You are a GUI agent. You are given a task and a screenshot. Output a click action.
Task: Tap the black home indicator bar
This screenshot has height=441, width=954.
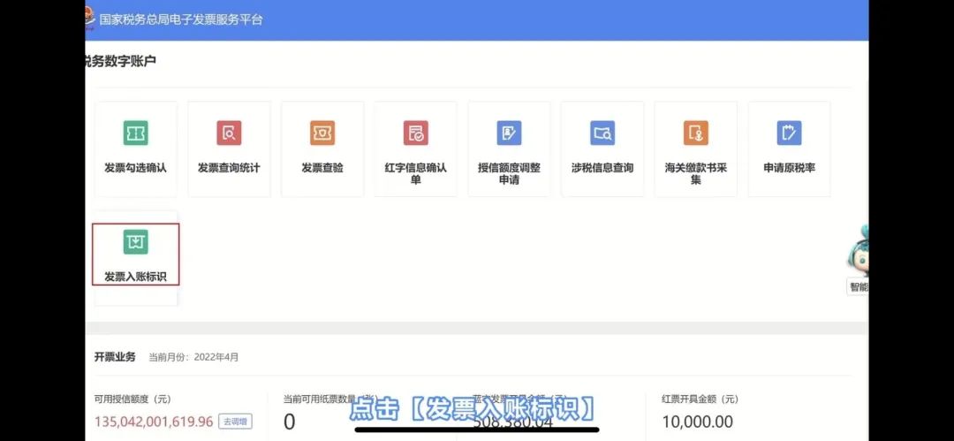[x=477, y=430]
